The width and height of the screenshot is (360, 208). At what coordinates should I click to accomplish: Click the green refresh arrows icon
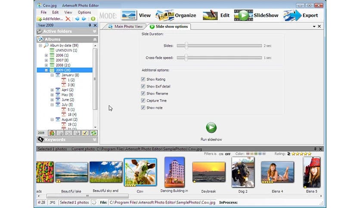93,133
